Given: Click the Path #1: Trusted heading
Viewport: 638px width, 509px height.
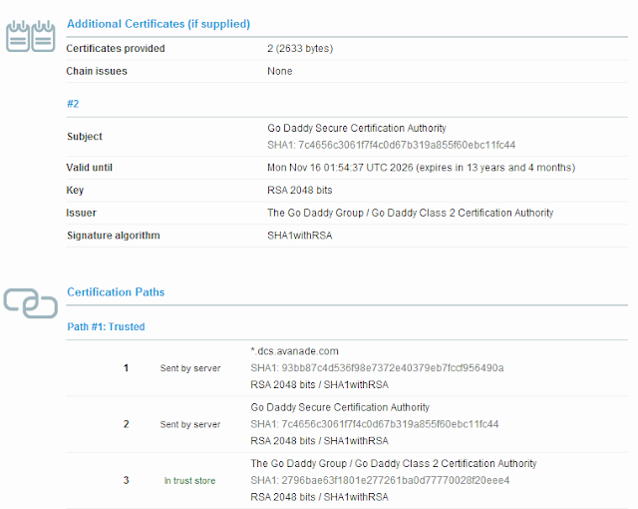Looking at the screenshot, I should point(106,327).
